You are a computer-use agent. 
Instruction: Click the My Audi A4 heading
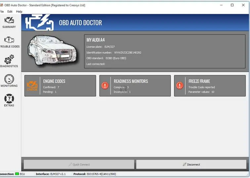pos(96,40)
